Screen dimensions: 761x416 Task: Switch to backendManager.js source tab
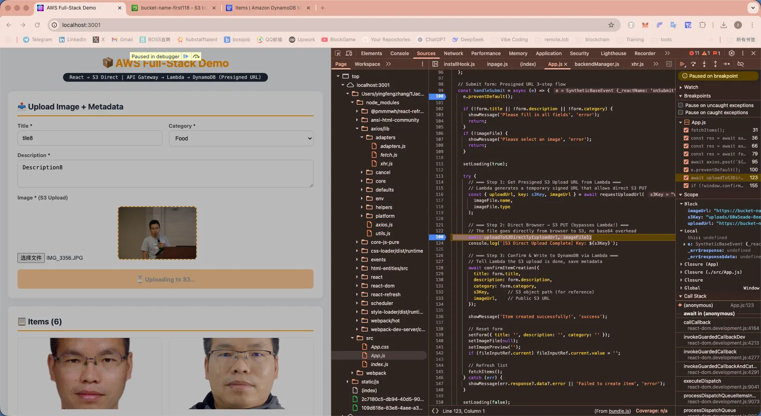(x=597, y=64)
